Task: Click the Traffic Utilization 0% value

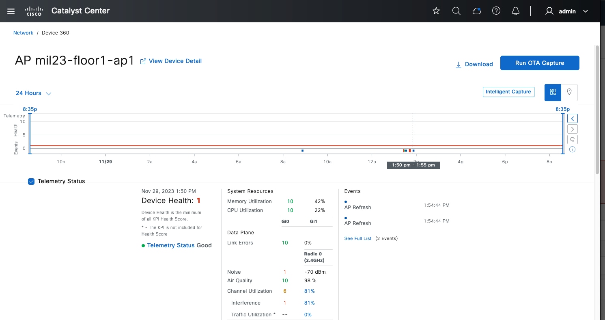Action: [308, 315]
